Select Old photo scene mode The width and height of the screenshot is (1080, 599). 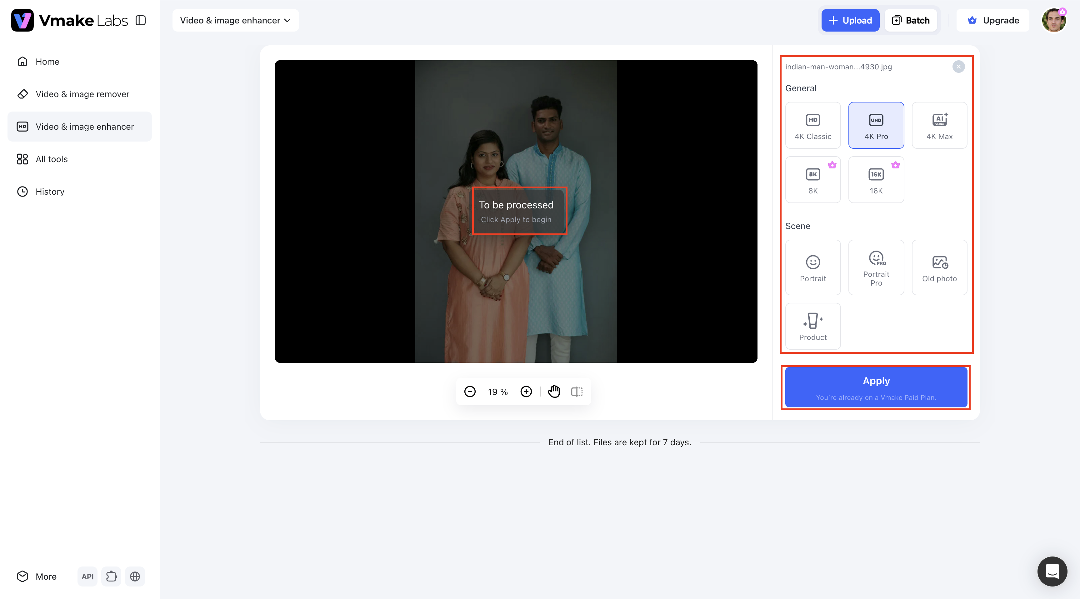coord(940,267)
